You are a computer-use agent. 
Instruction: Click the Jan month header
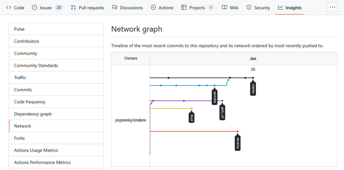253,59
